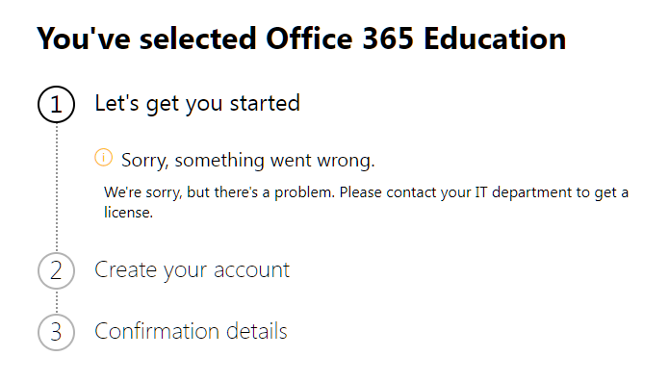669x382 pixels.
Task: Click the dotted connector below step 1
Action: point(57,188)
